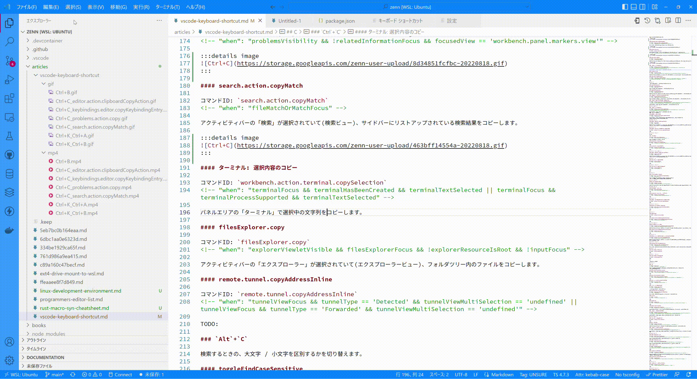Viewport: 697px width, 379px height.
Task: Open the Search view in activity bar
Action: tap(9, 42)
